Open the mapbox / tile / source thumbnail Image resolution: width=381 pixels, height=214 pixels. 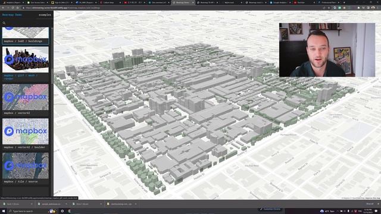click(x=26, y=166)
